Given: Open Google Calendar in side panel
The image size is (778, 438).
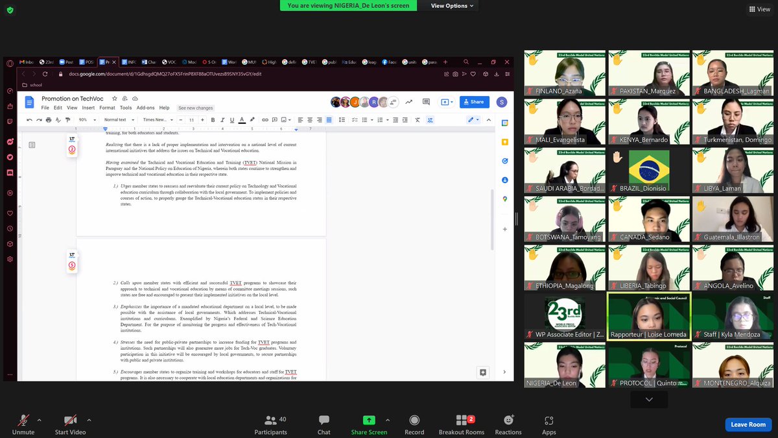Looking at the screenshot, I should click(x=504, y=123).
